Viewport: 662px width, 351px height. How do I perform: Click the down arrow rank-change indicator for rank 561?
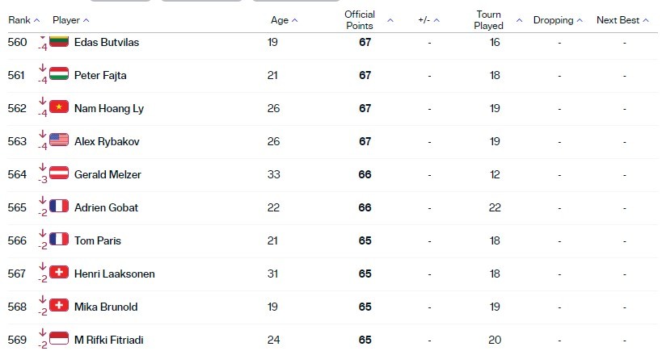coord(42,68)
